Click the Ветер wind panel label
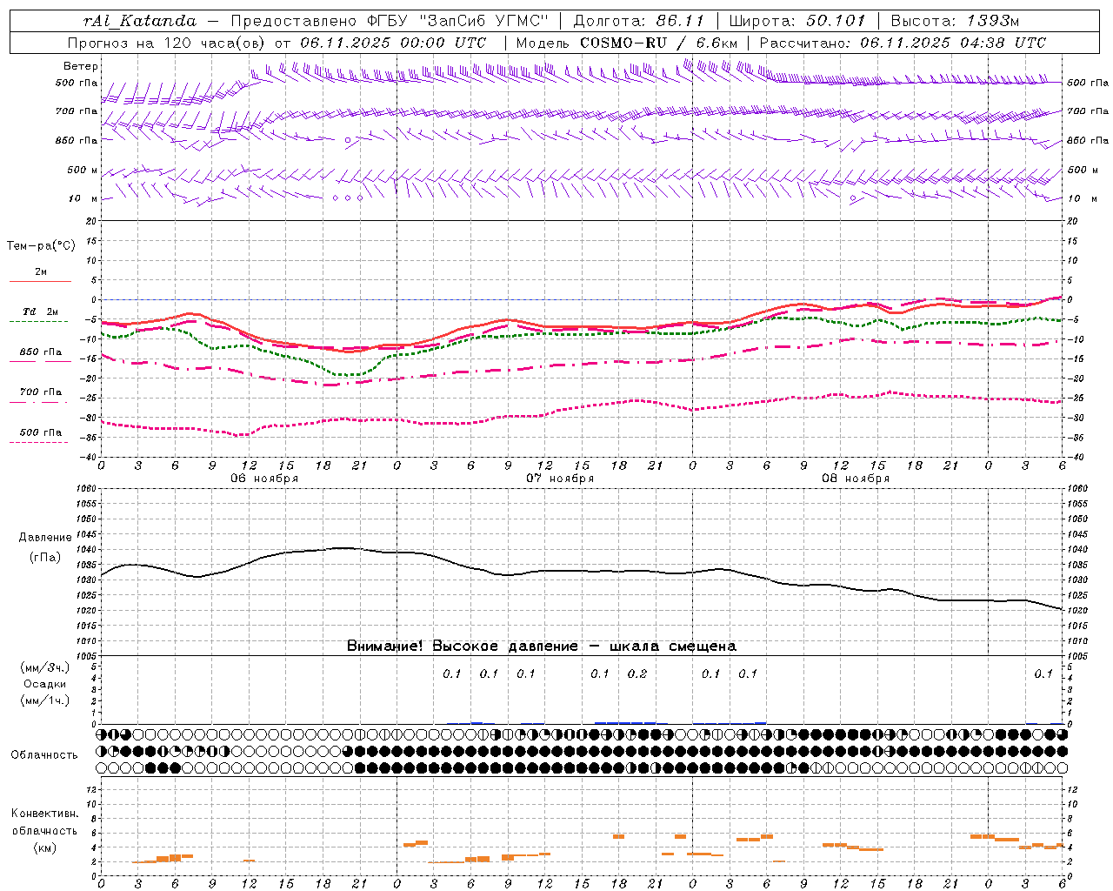This screenshot has height=891, width=1113. coord(81,66)
